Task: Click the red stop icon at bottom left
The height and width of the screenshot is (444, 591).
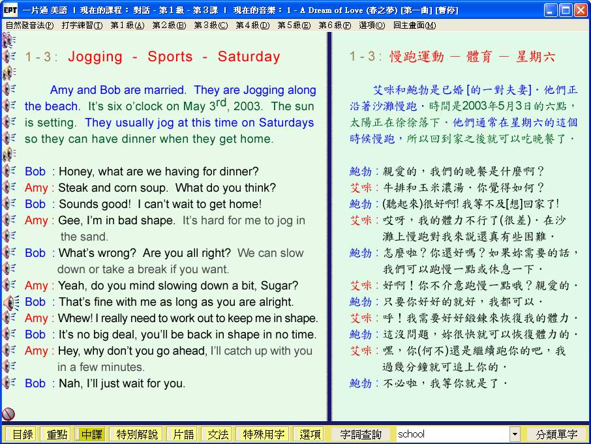Action: click(x=8, y=413)
